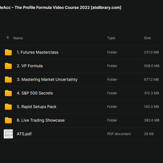The image size is (163, 163).
Task: Click Folder type in Futures Masterclass row
Action: [x=112, y=52]
